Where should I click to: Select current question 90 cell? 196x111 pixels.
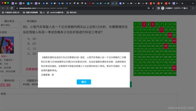tap(174, 68)
